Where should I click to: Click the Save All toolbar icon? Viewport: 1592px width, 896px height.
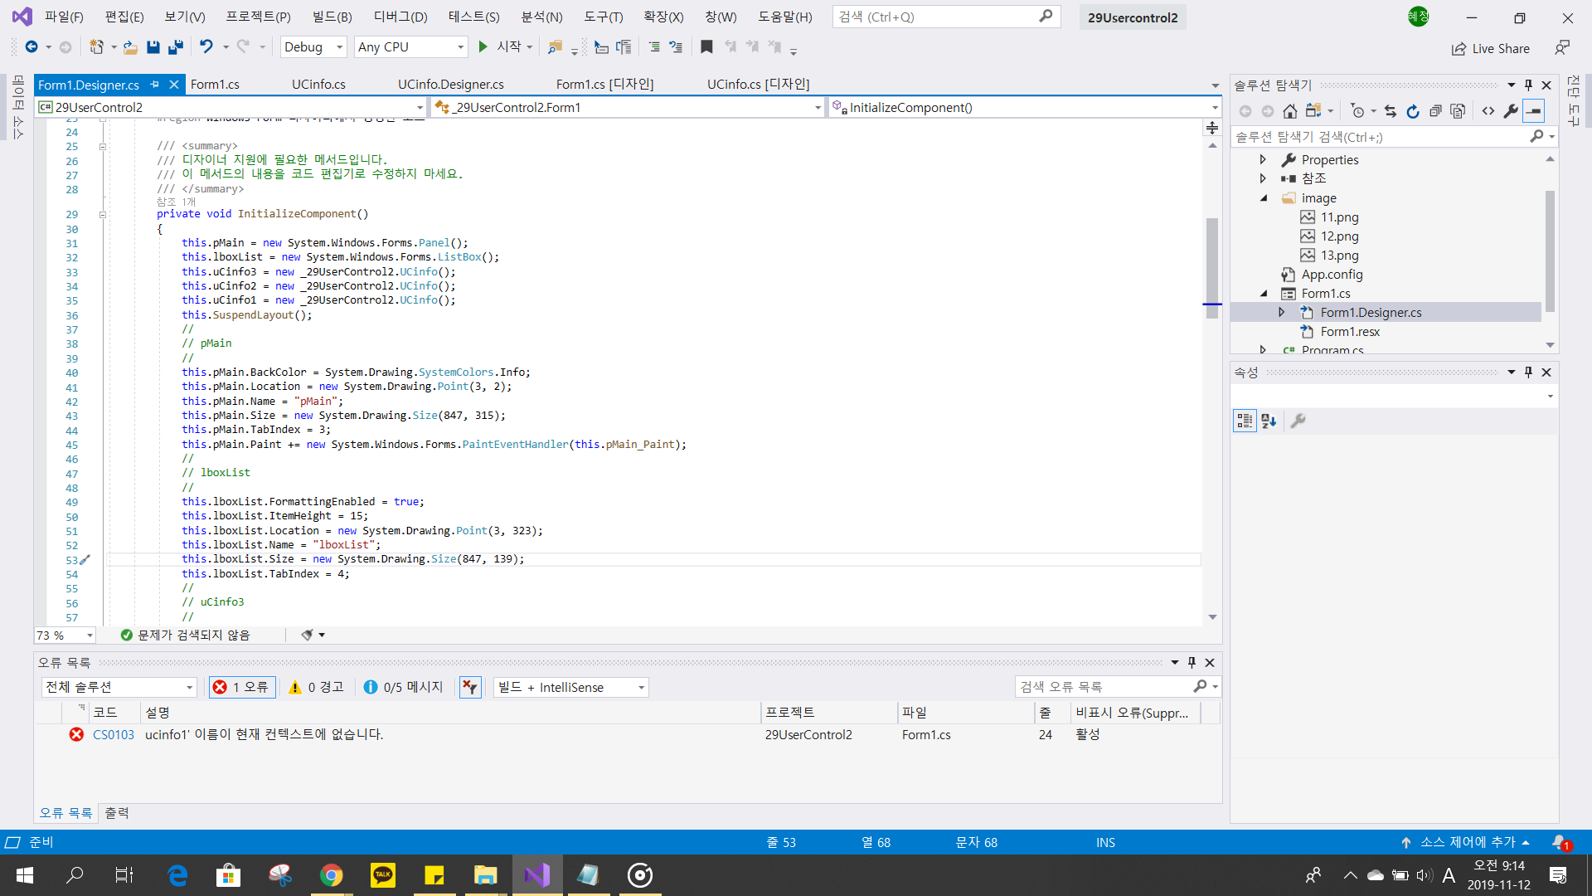point(175,47)
